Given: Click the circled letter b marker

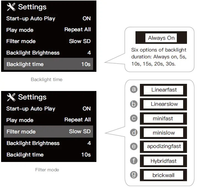Looking at the screenshot, I should (134, 104).
